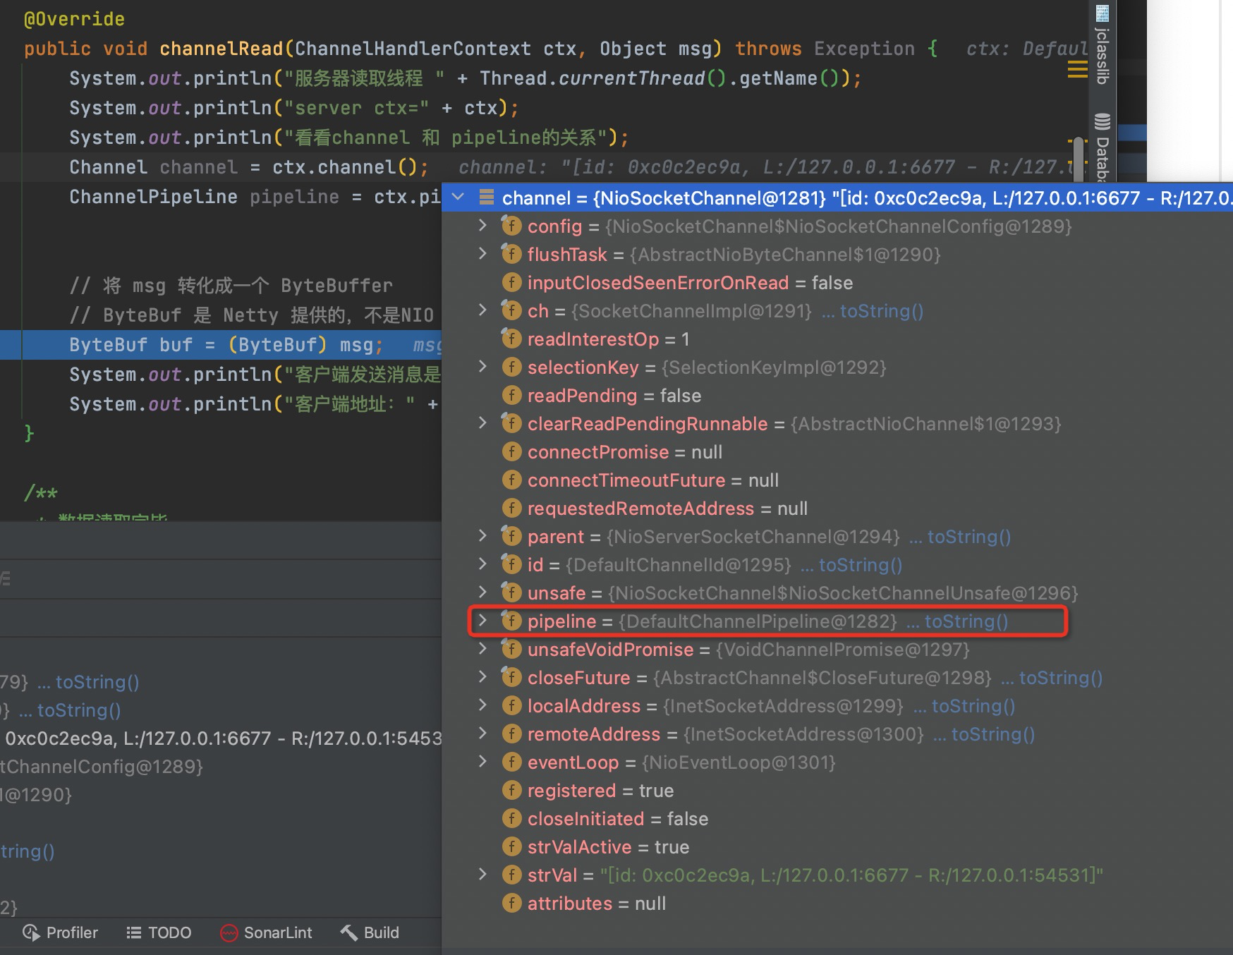Viewport: 1233px width, 955px height.
Task: Click the yellow warning stripe marker in gutter
Action: [1077, 69]
